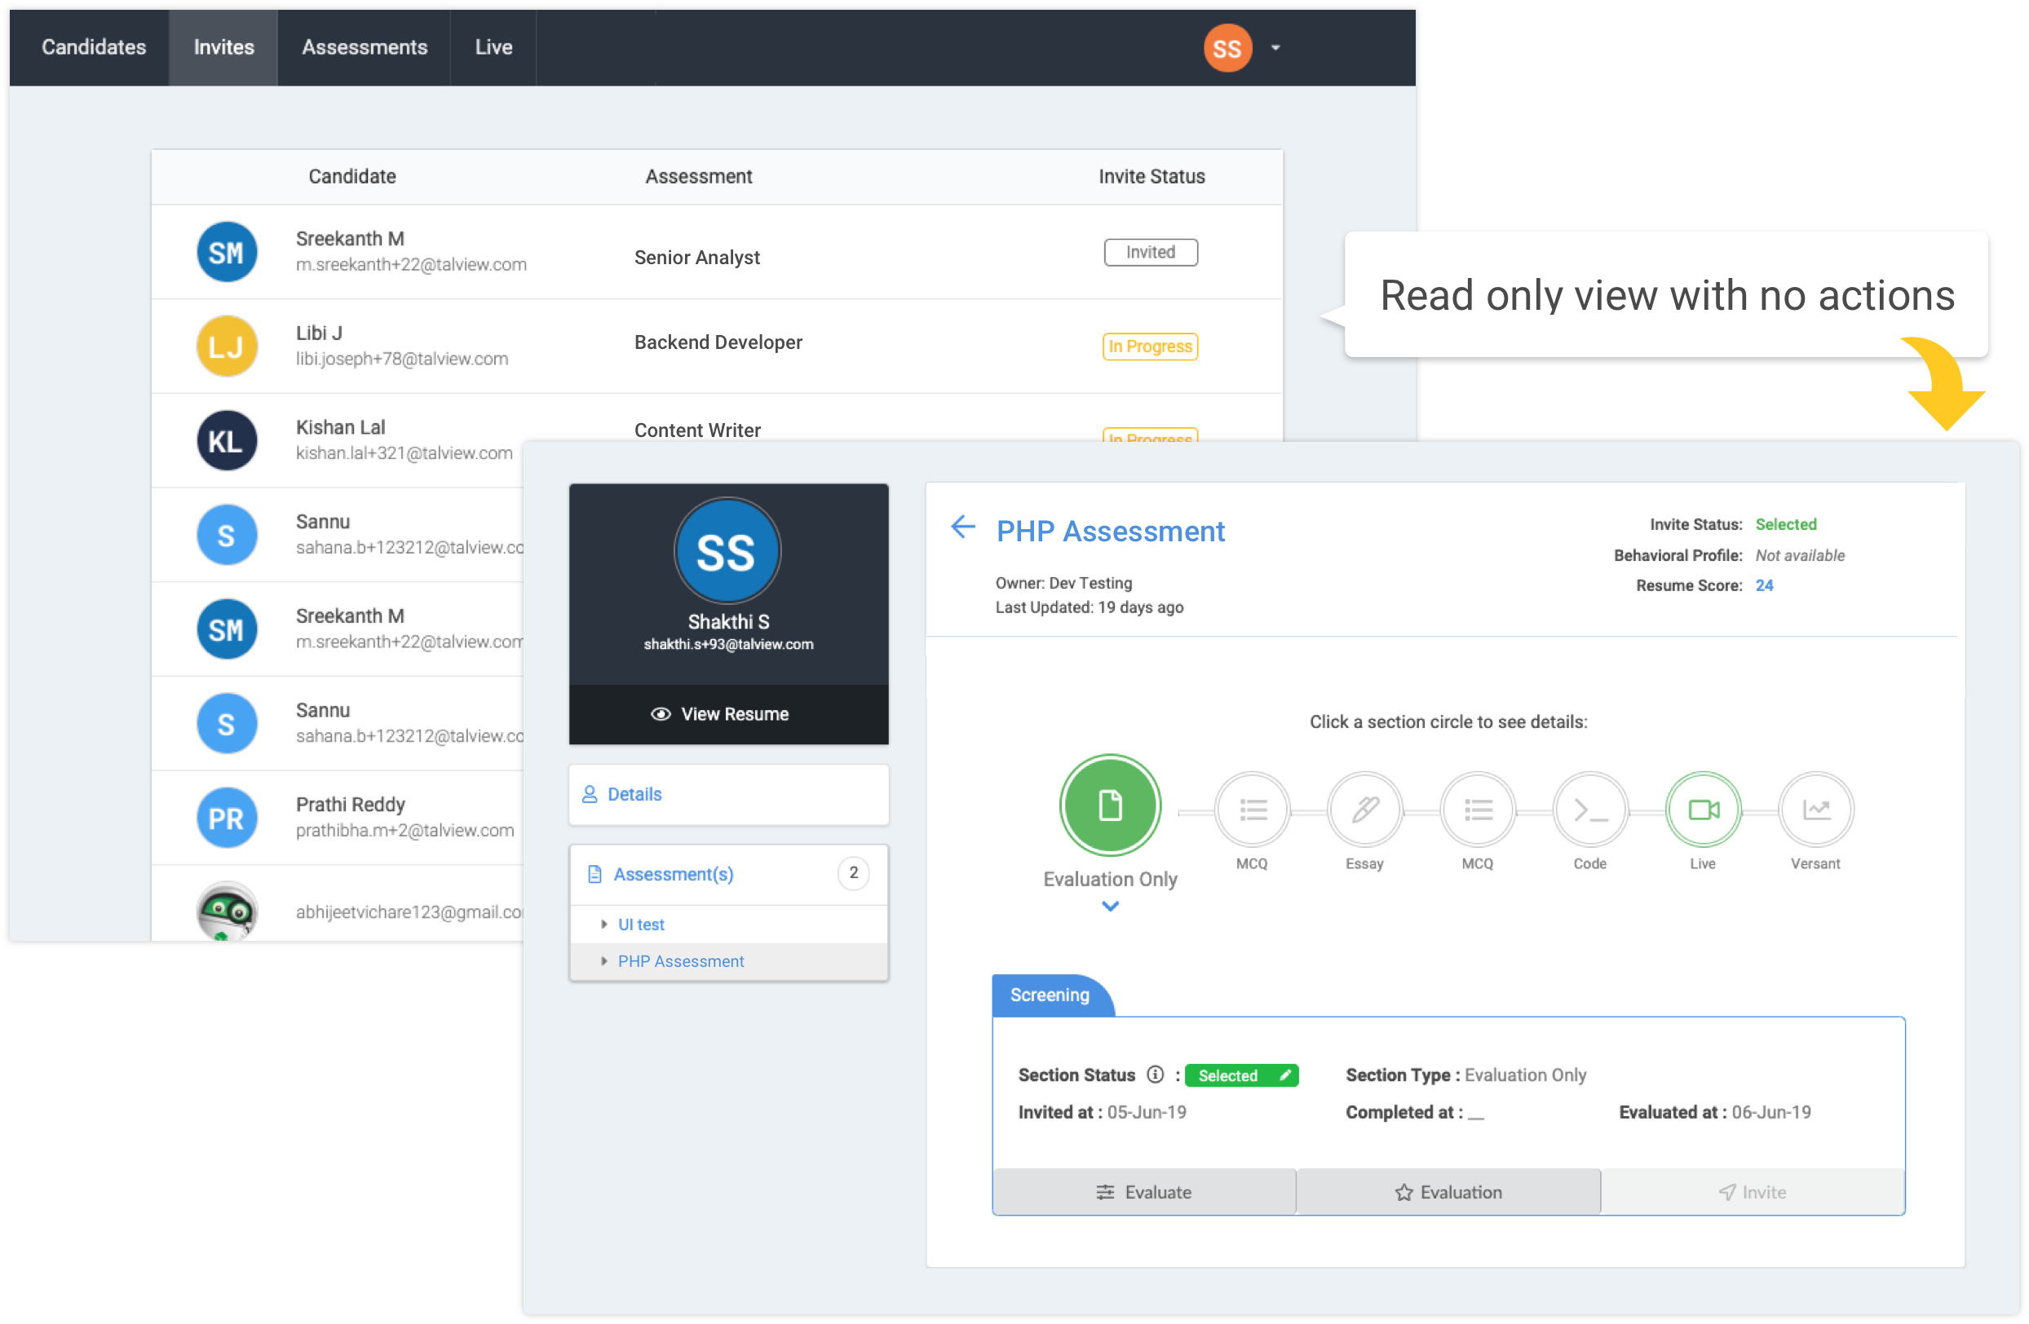Click the View Resume label text
Image resolution: width=2029 pixels, height=1324 pixels.
[x=735, y=714]
